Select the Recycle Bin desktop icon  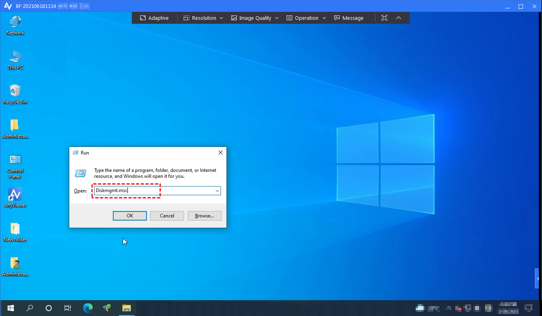click(x=15, y=94)
